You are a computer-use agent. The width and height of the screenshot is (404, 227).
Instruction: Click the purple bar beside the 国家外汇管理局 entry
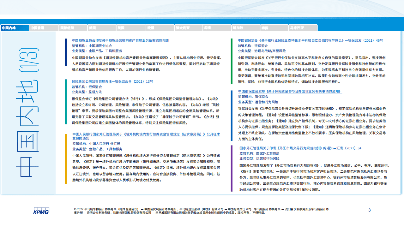point(232,168)
